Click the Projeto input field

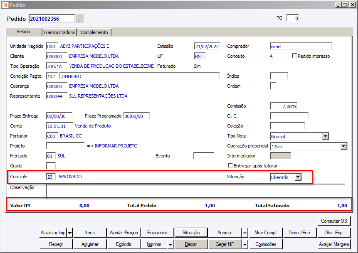click(65, 146)
